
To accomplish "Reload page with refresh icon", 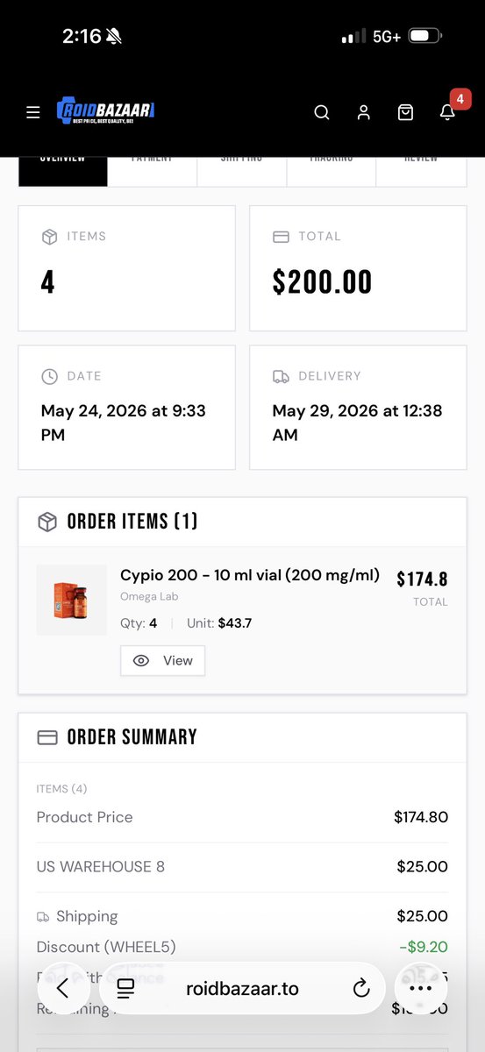I will click(361, 989).
